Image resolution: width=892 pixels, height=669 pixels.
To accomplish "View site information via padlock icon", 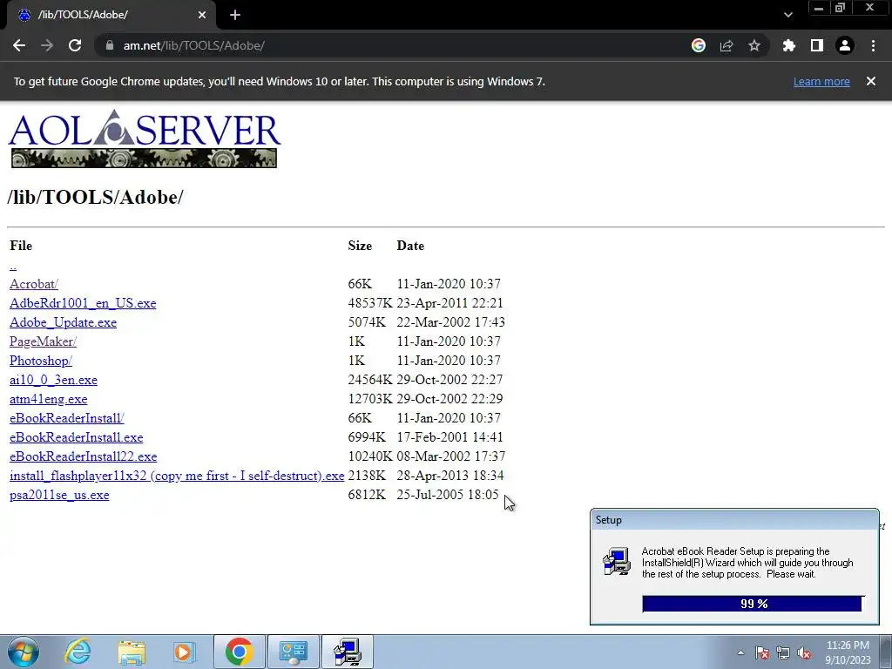I will 110,45.
